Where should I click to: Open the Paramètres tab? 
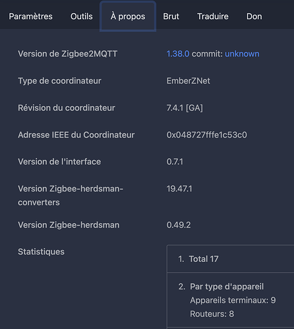pyautogui.click(x=30, y=16)
